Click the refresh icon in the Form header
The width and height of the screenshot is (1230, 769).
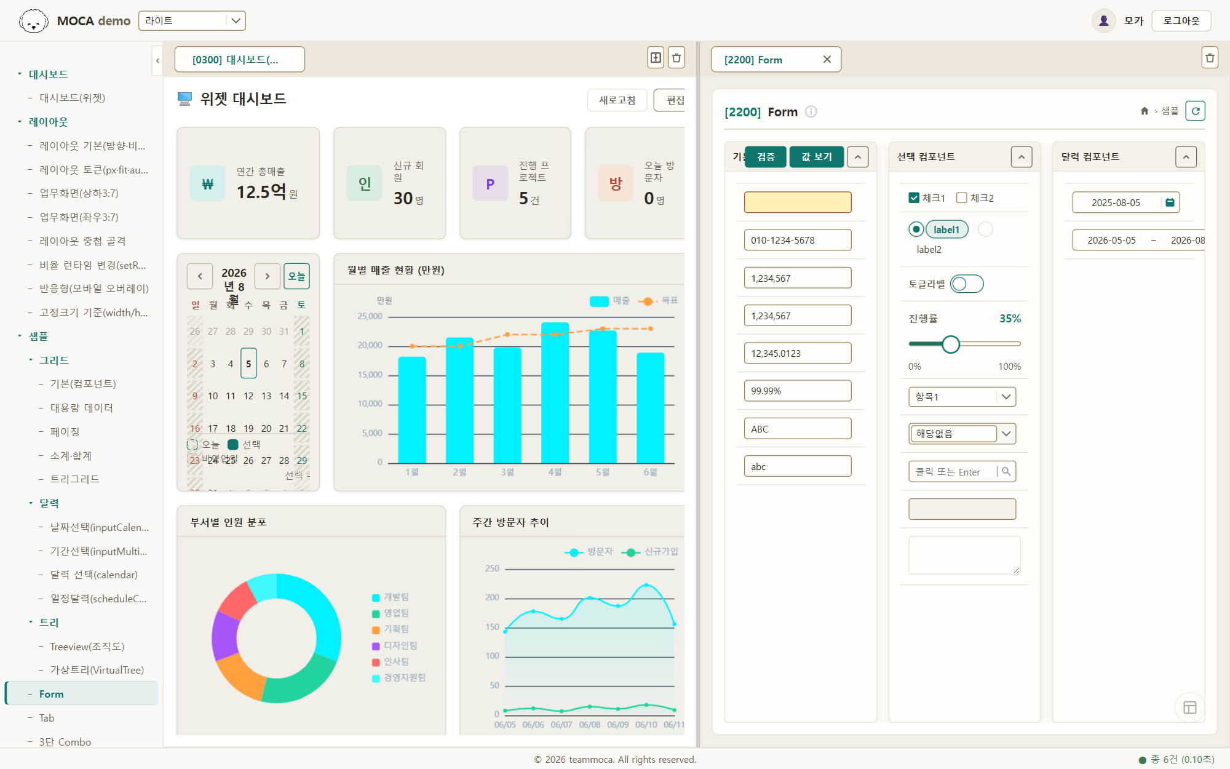pyautogui.click(x=1195, y=111)
